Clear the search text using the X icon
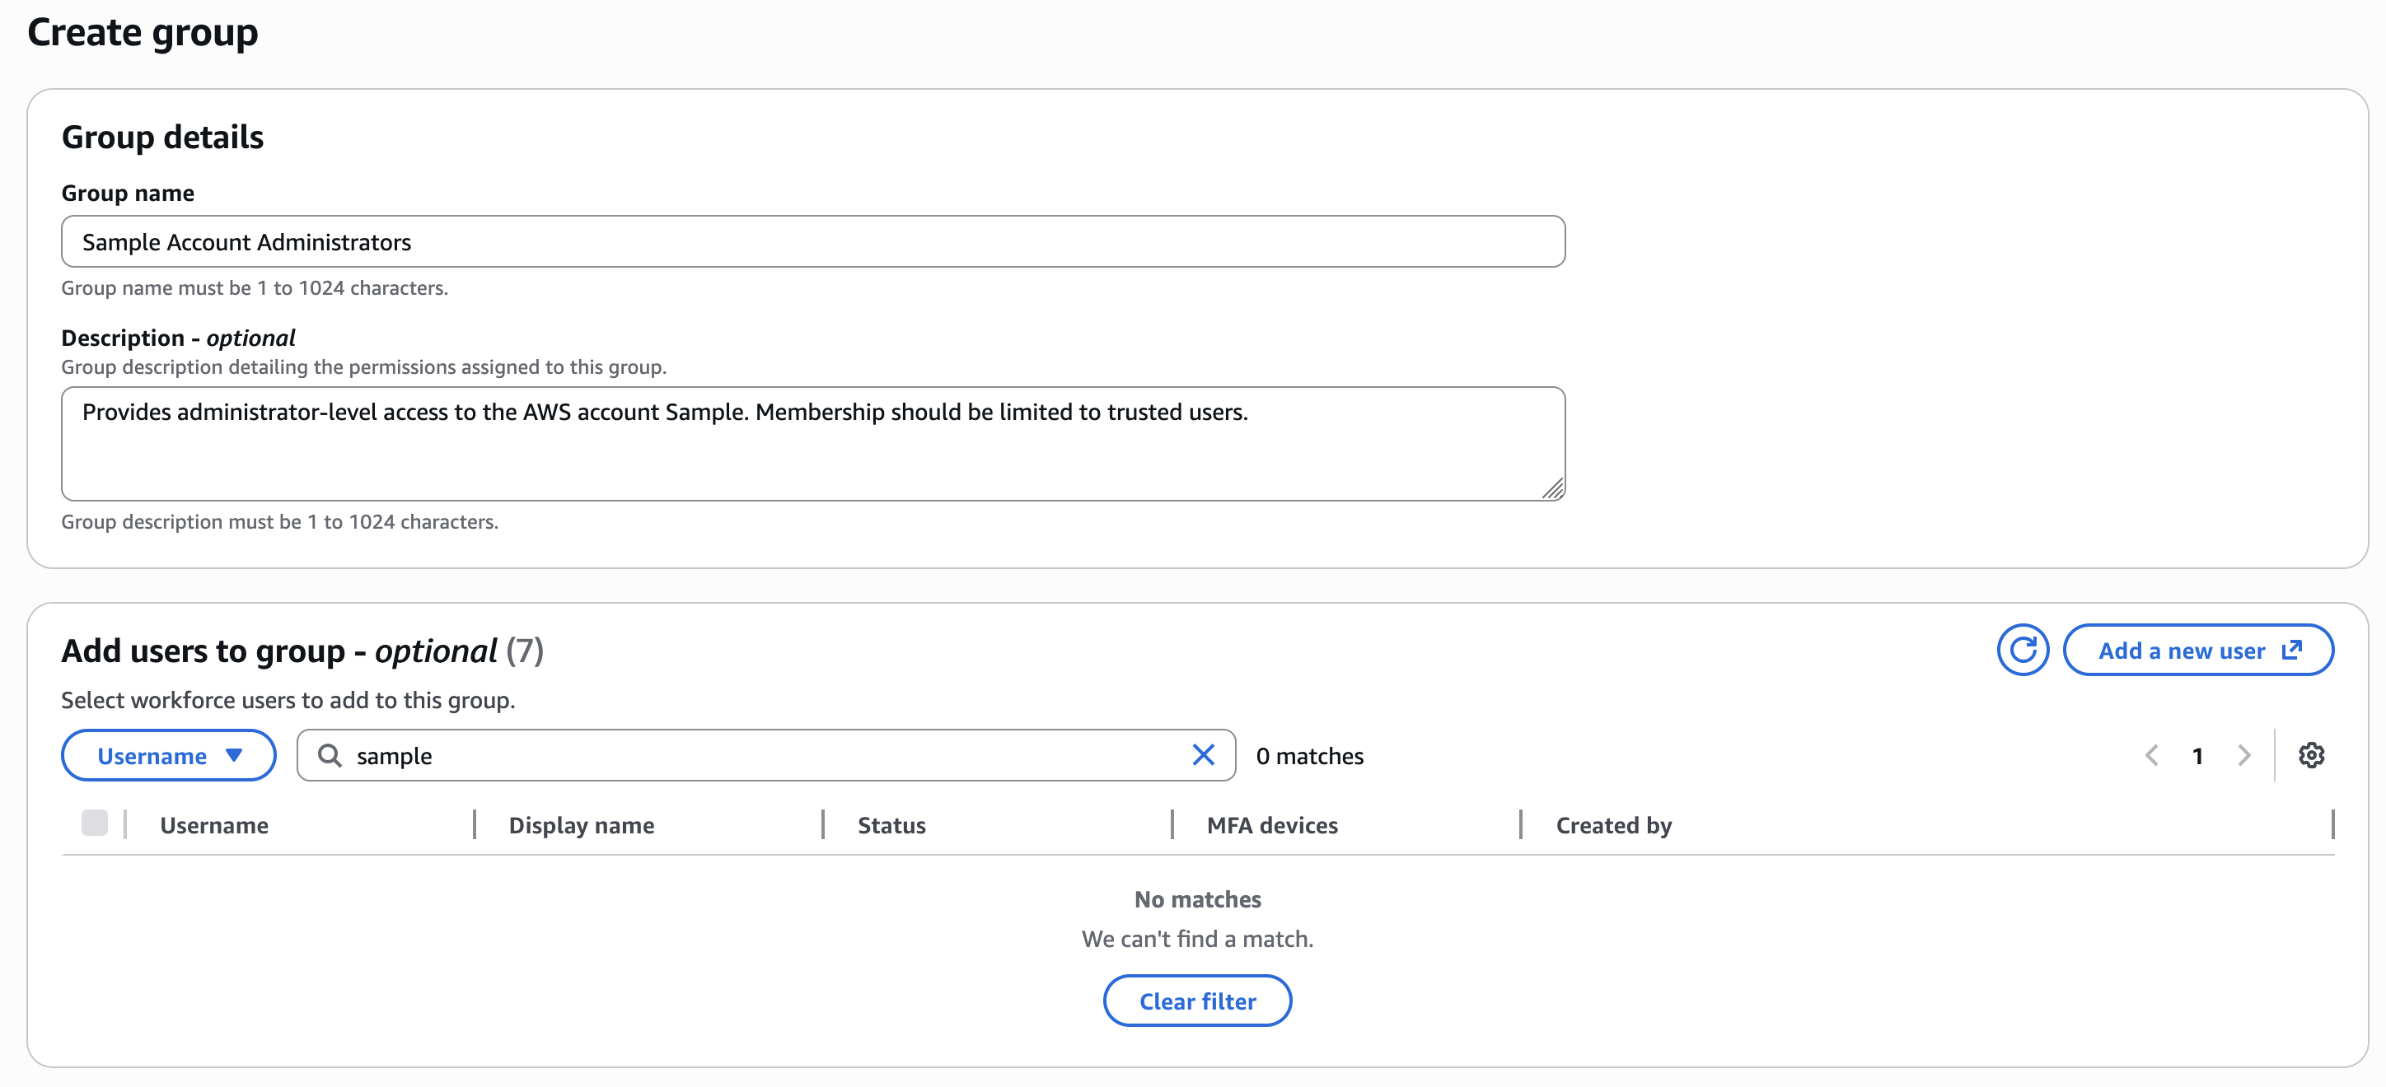Screen dimensions: 2386x1087 (x=1203, y=754)
